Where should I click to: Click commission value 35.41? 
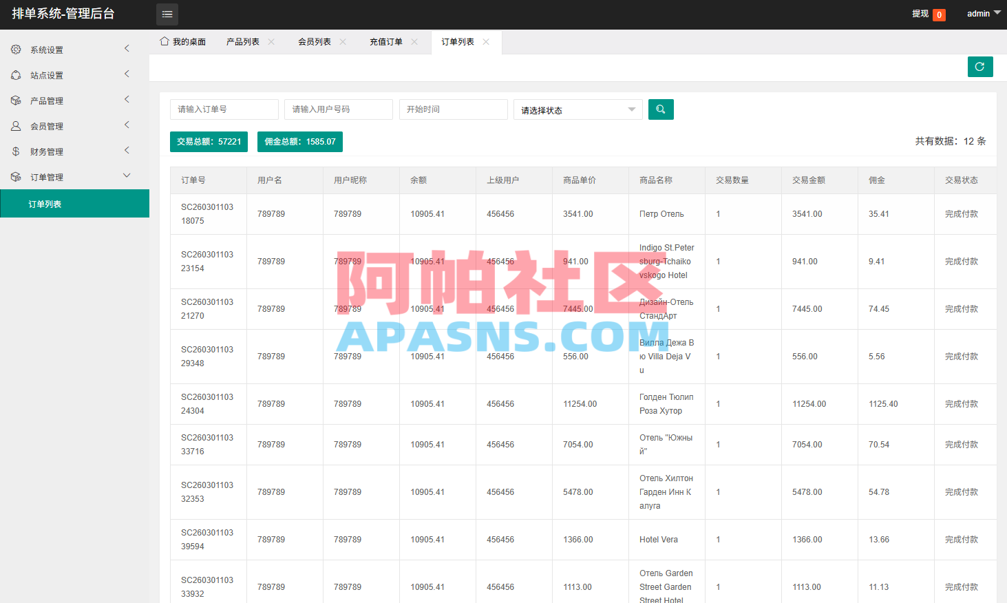point(879,214)
